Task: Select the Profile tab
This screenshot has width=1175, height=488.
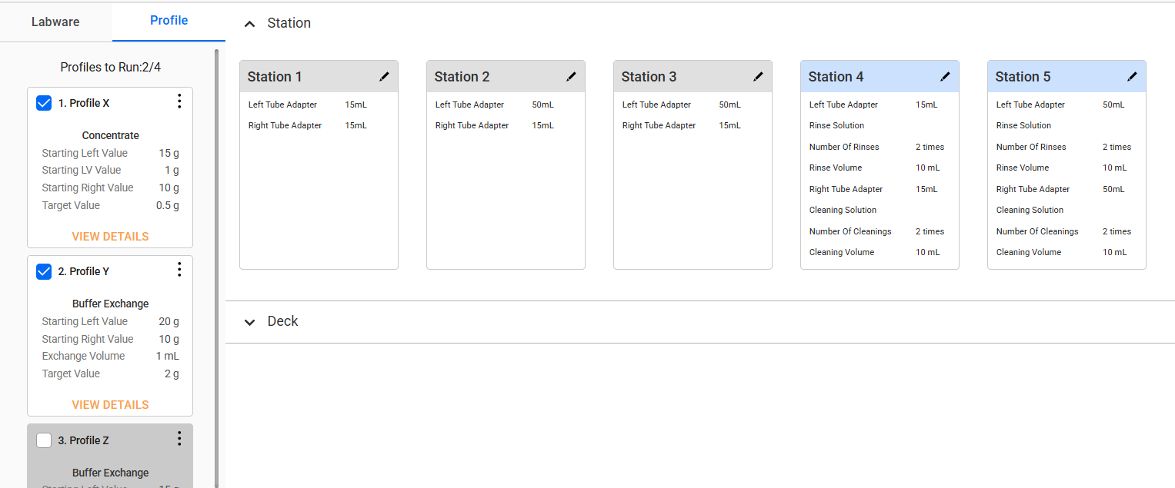Action: pos(169,21)
